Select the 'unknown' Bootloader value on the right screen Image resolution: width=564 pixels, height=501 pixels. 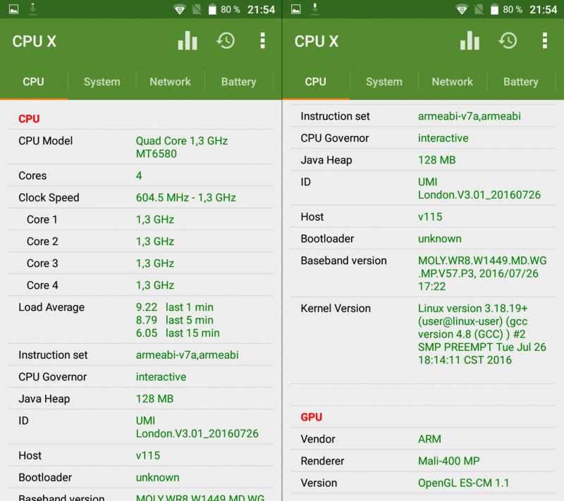pos(439,239)
